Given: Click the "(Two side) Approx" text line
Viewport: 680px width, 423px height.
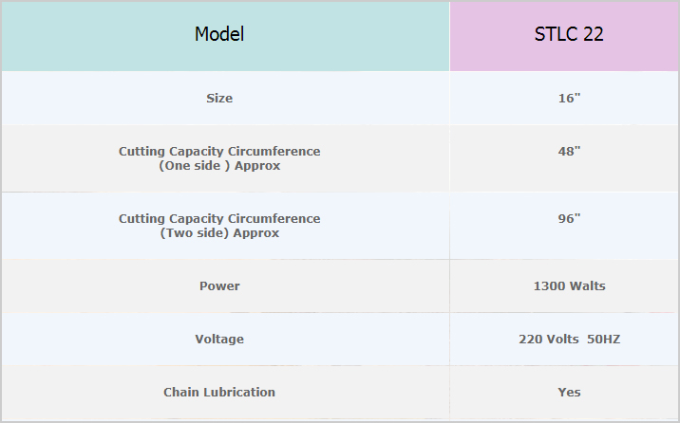Looking at the screenshot, I should tap(219, 233).
